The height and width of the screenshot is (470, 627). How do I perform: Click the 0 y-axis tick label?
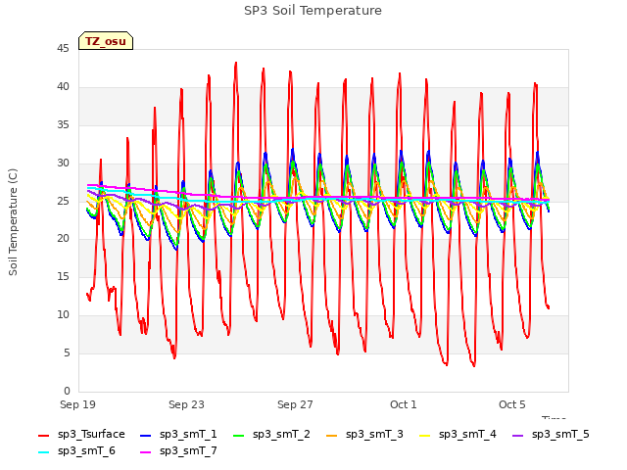(67, 391)
